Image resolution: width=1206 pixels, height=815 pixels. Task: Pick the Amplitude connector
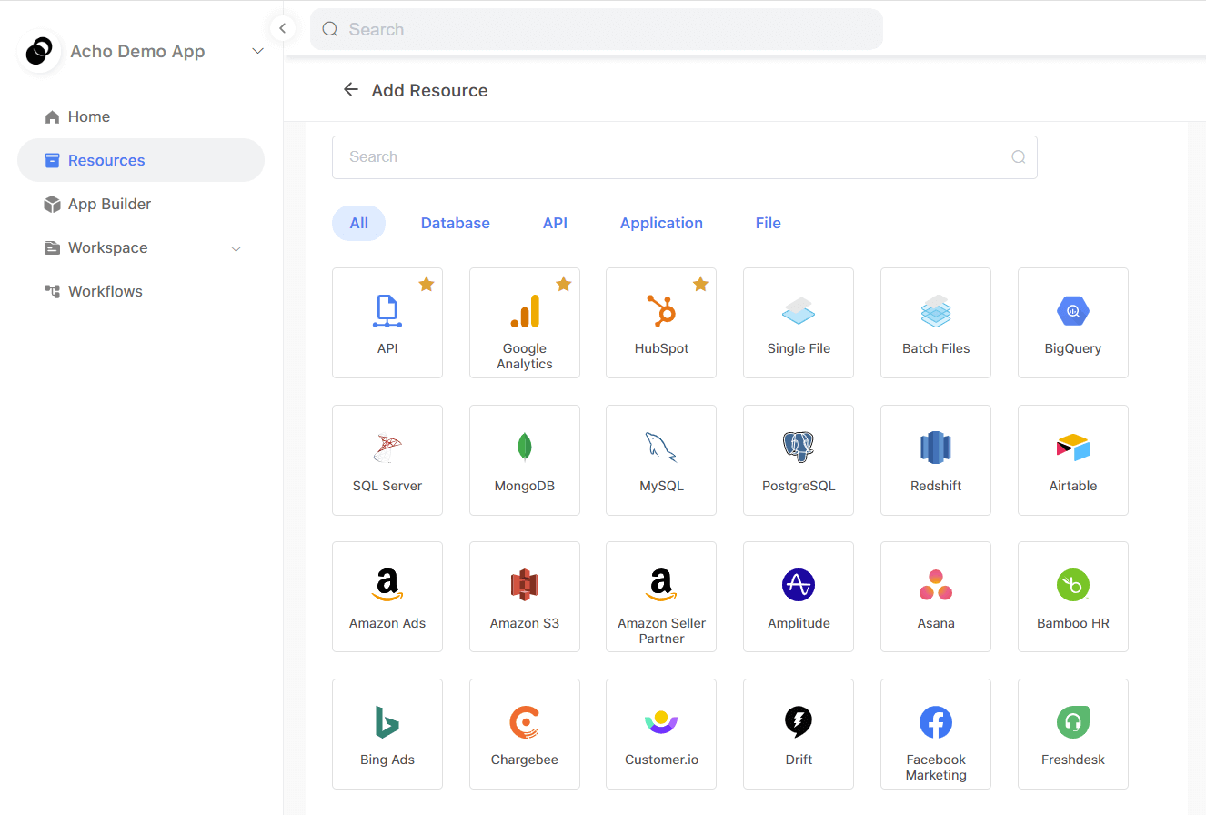tap(799, 597)
